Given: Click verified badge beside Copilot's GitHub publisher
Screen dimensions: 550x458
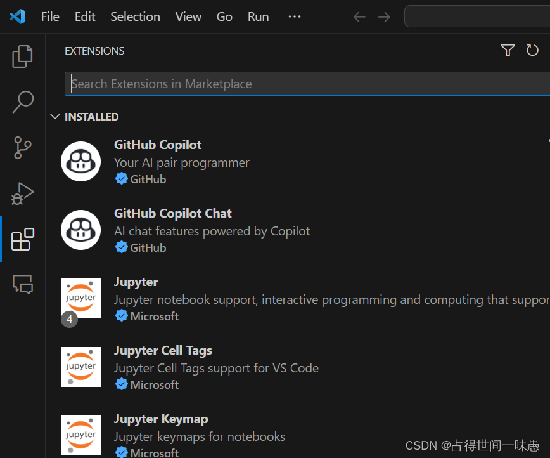Looking at the screenshot, I should (122, 179).
